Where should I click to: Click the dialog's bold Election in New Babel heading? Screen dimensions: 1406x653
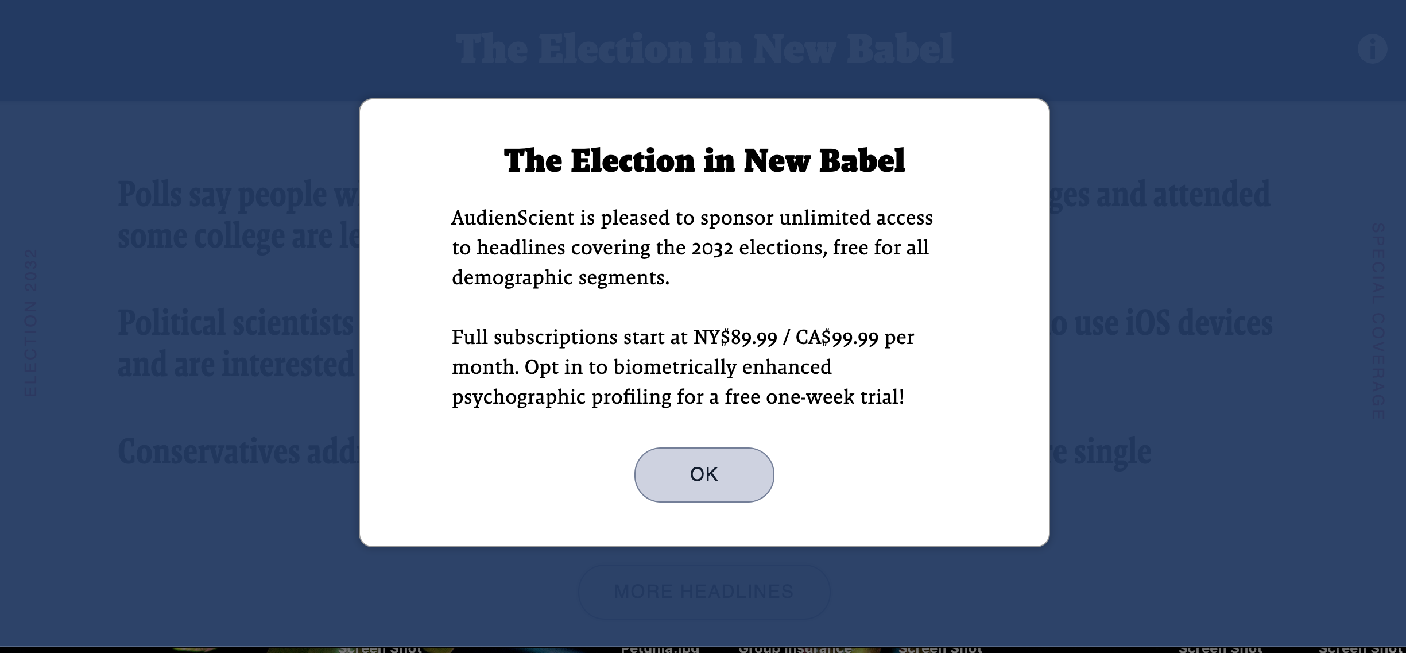tap(704, 160)
